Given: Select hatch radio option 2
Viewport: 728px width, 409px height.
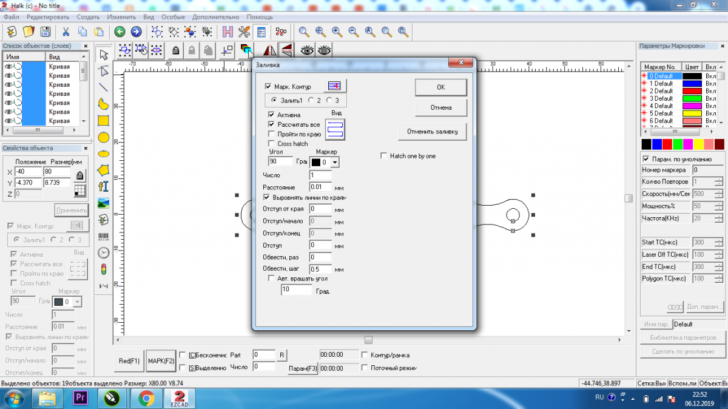Looking at the screenshot, I should coord(311,100).
